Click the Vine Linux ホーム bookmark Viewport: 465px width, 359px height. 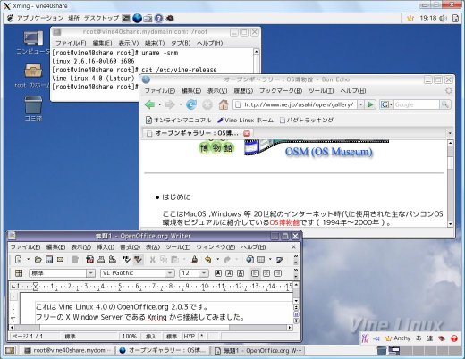point(245,121)
